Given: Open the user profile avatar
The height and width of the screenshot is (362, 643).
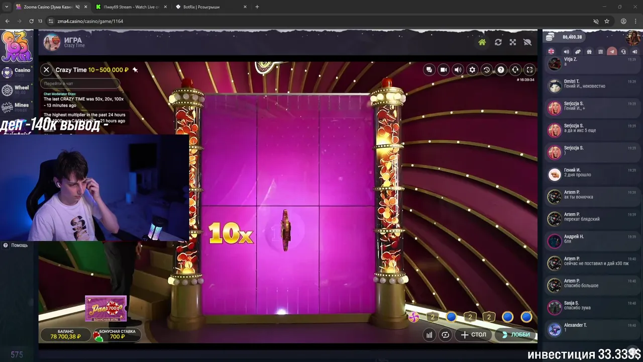Looking at the screenshot, I should pos(632,37).
